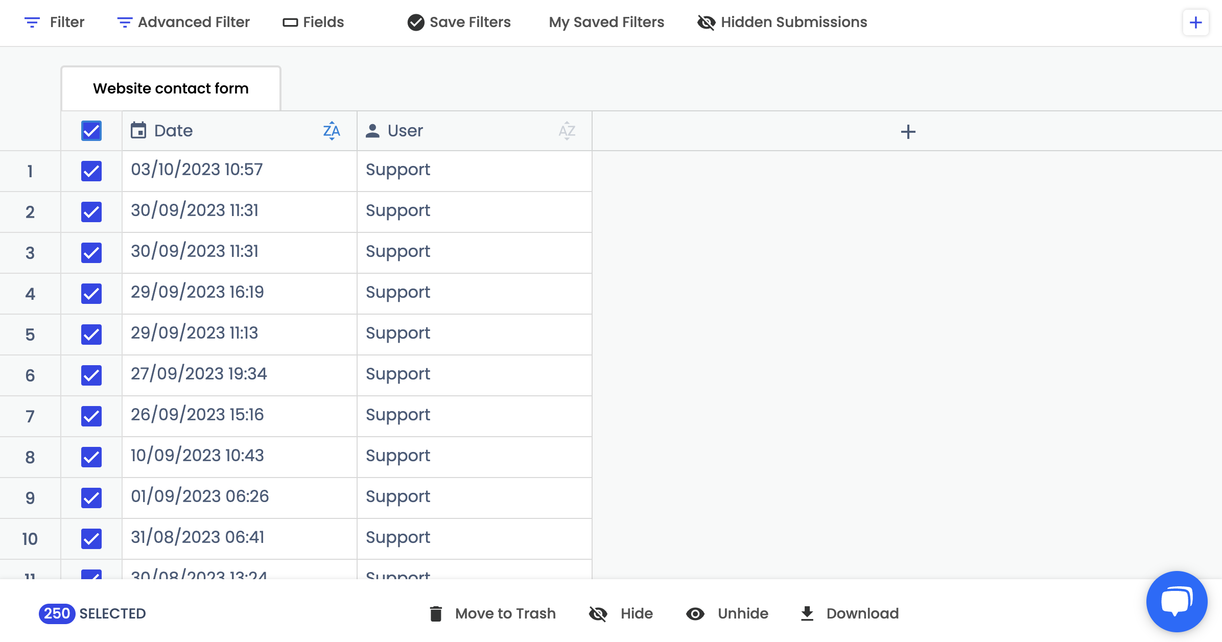Uncheck the row 4 checkbox
Viewport: 1222px width, 642px height.
[x=91, y=294]
